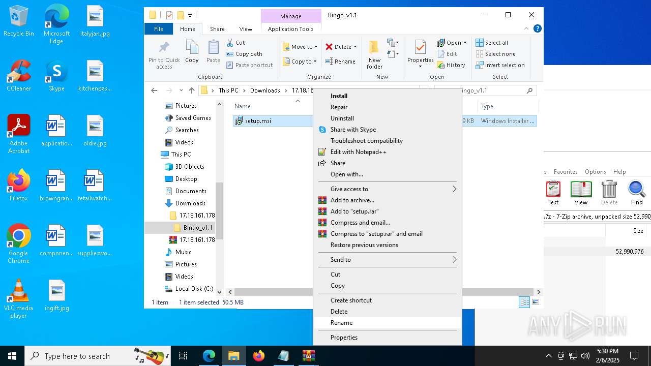This screenshot has height=366, width=651.
Task: Sort by Name column header
Action: tap(243, 106)
